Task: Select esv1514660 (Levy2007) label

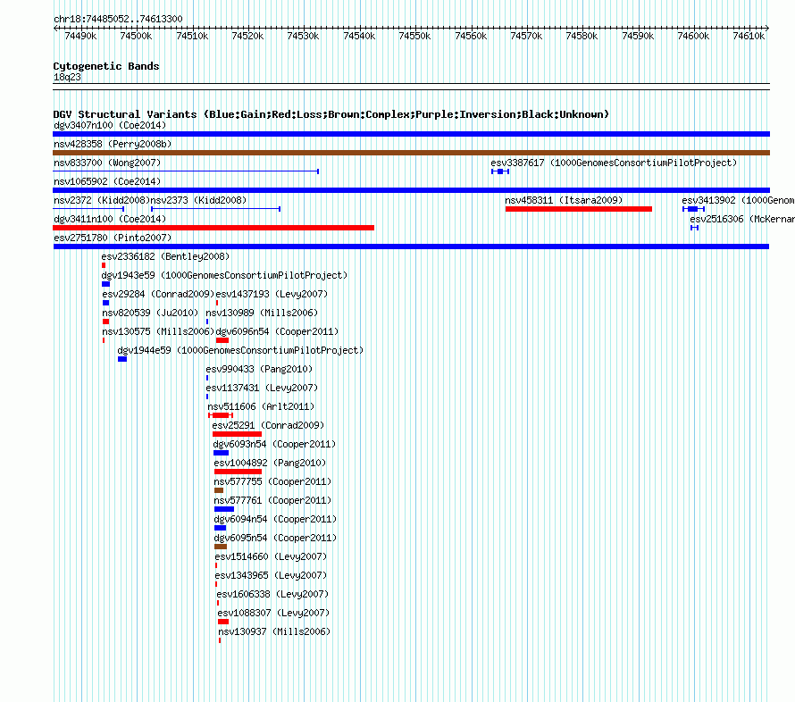Action: coord(271,556)
